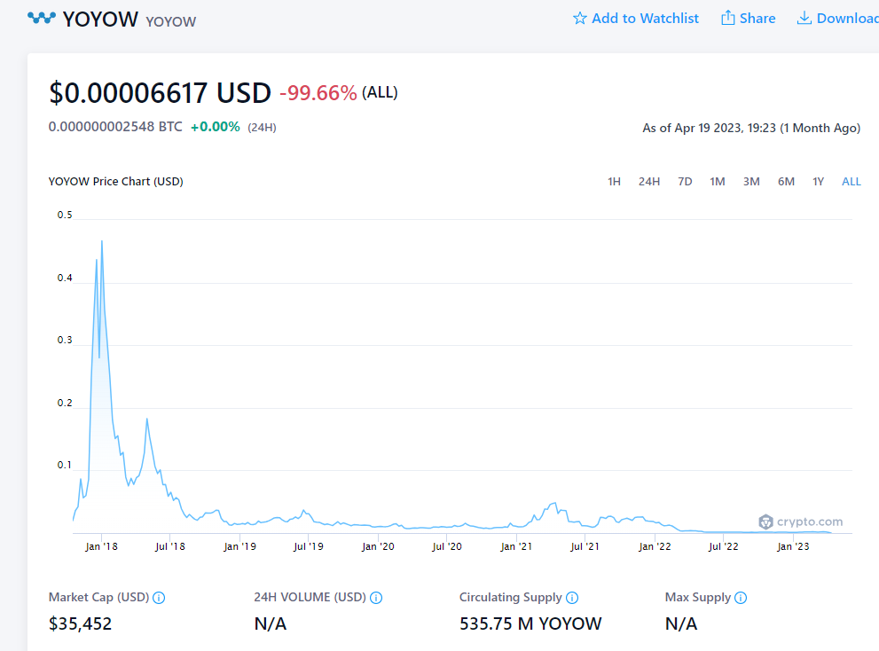Viewport: 879px width, 651px height.
Task: Click the 0.5 y-axis label
Action: (x=65, y=215)
